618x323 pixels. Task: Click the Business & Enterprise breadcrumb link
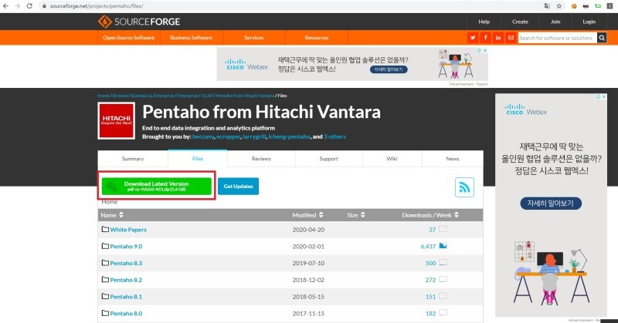click(x=152, y=96)
